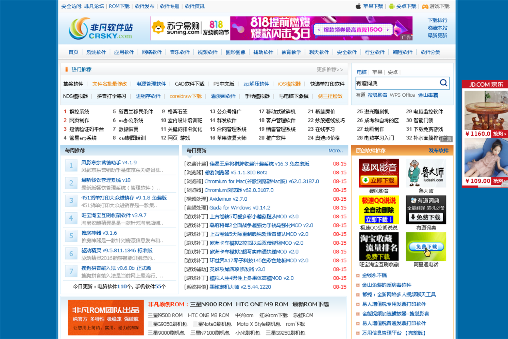Switch search tab to 苹果
The width and height of the screenshot is (508, 339).
[377, 72]
